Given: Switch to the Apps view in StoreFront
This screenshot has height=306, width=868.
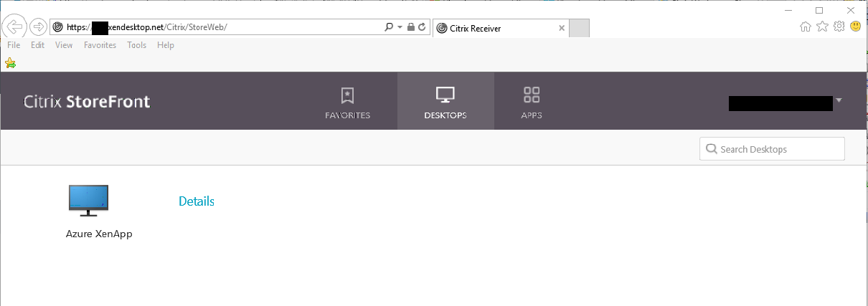Looking at the screenshot, I should (x=532, y=102).
